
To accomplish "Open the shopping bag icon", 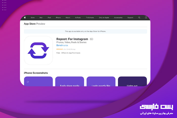I will click(x=146, y=18).
